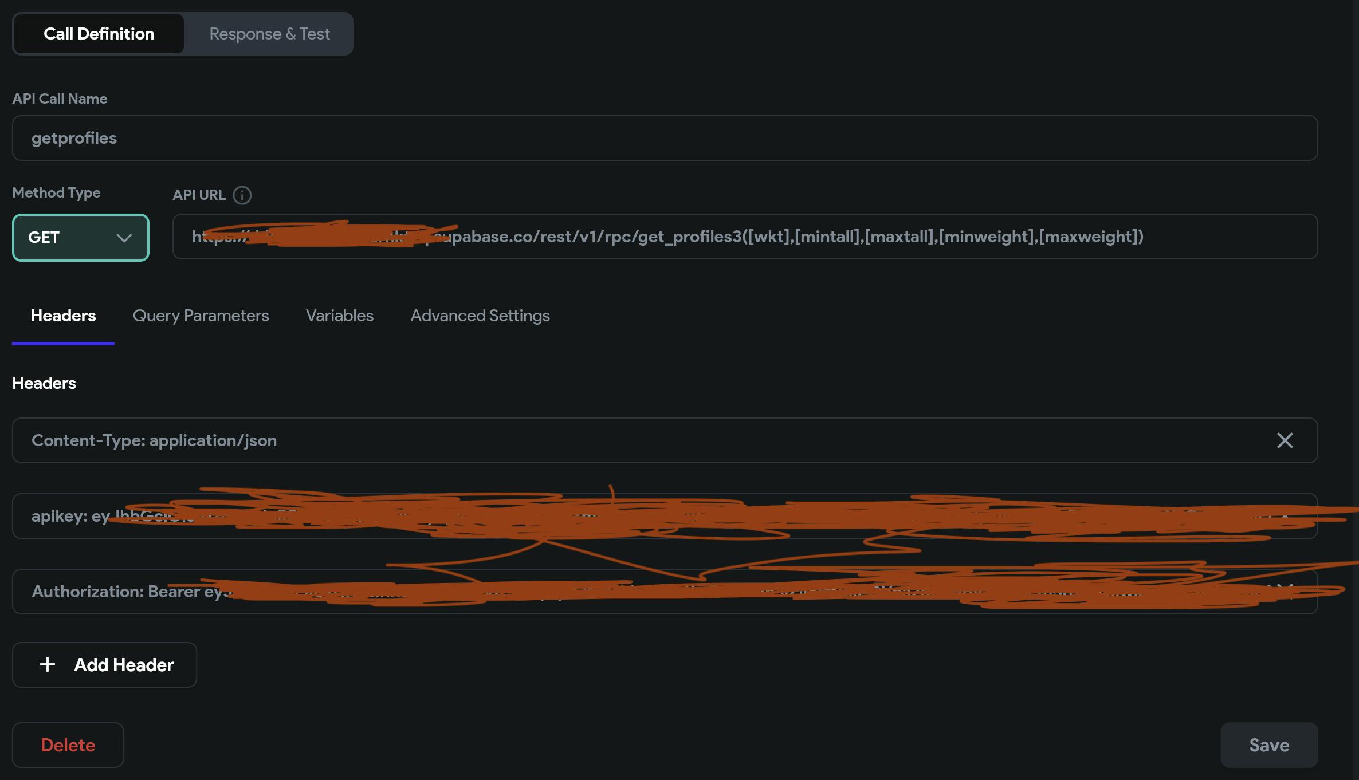Select the Headers tab

tap(63, 316)
